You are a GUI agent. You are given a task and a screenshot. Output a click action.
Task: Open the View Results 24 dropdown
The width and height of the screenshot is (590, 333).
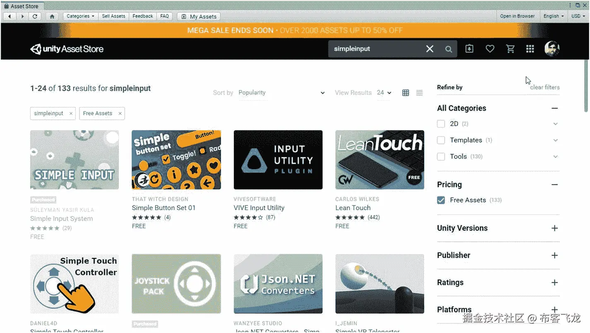(384, 93)
